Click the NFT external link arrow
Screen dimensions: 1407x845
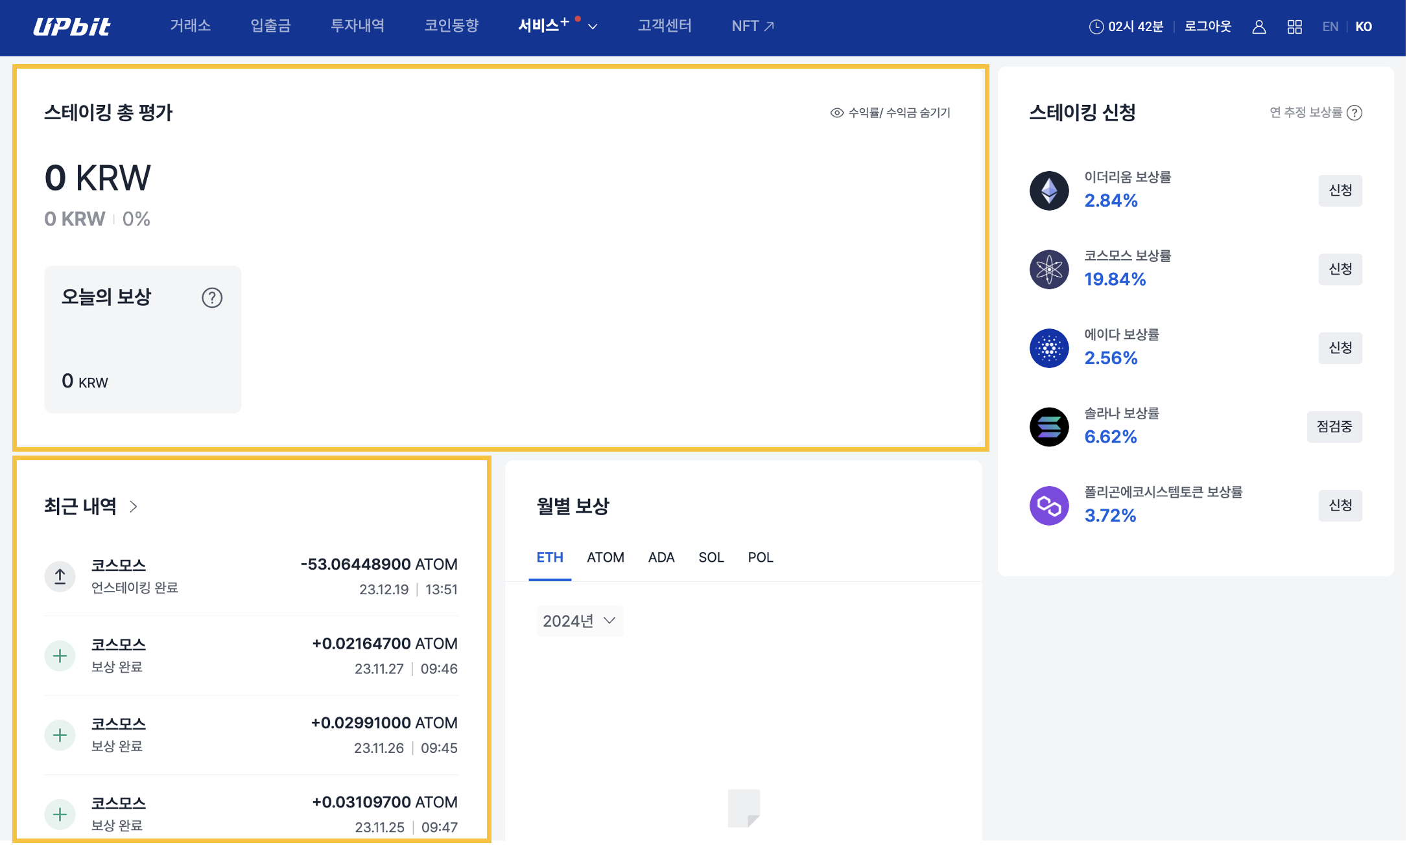pyautogui.click(x=769, y=27)
